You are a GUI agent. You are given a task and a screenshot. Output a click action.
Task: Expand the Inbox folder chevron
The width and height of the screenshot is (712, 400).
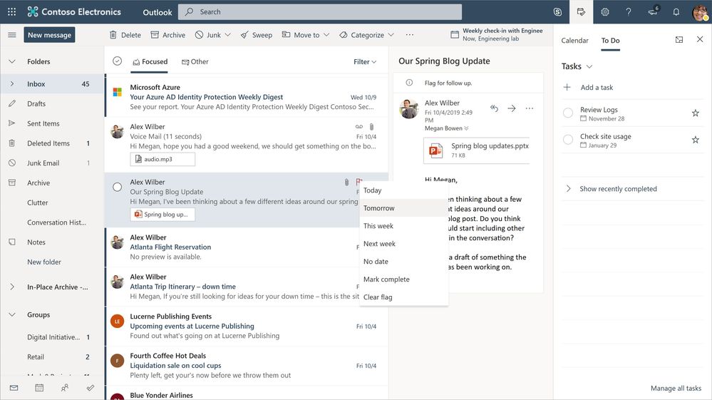12,84
